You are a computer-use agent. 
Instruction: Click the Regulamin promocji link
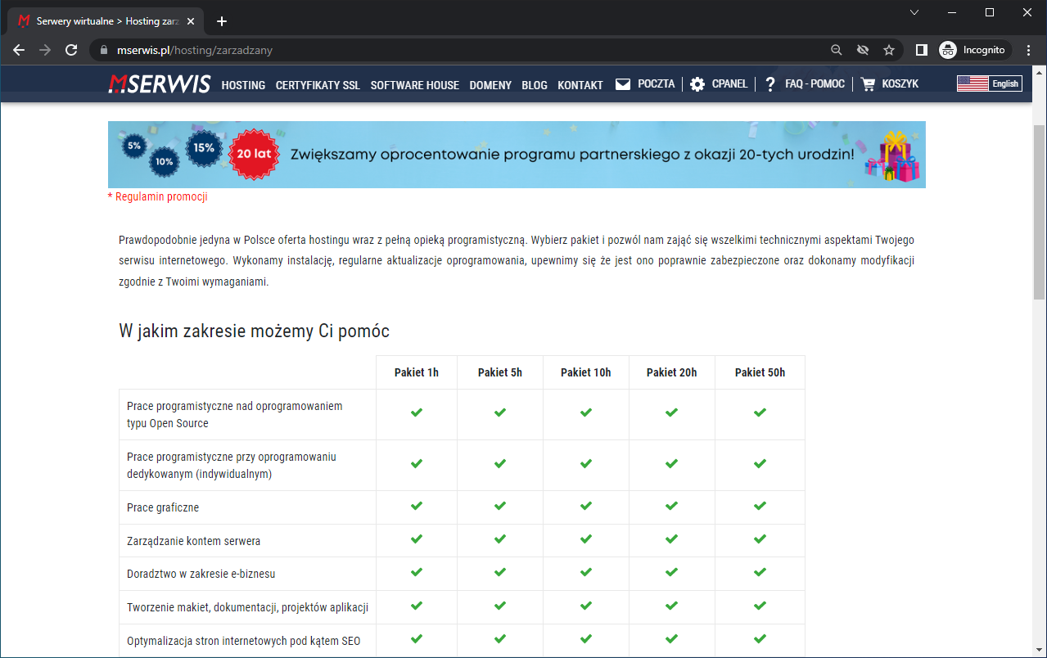coord(158,197)
